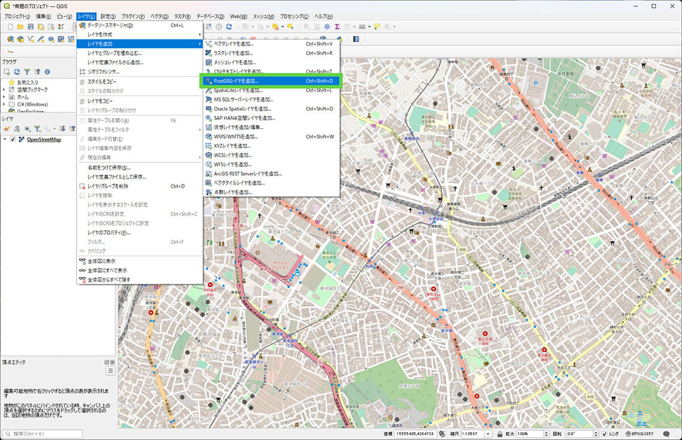The height and width of the screenshot is (440, 682).
Task: Click the data source manager toolbar icon
Action: 10,39
